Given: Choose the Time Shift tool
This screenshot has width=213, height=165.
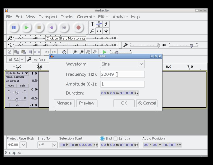Looking at the screenshot, I should click(99, 31).
